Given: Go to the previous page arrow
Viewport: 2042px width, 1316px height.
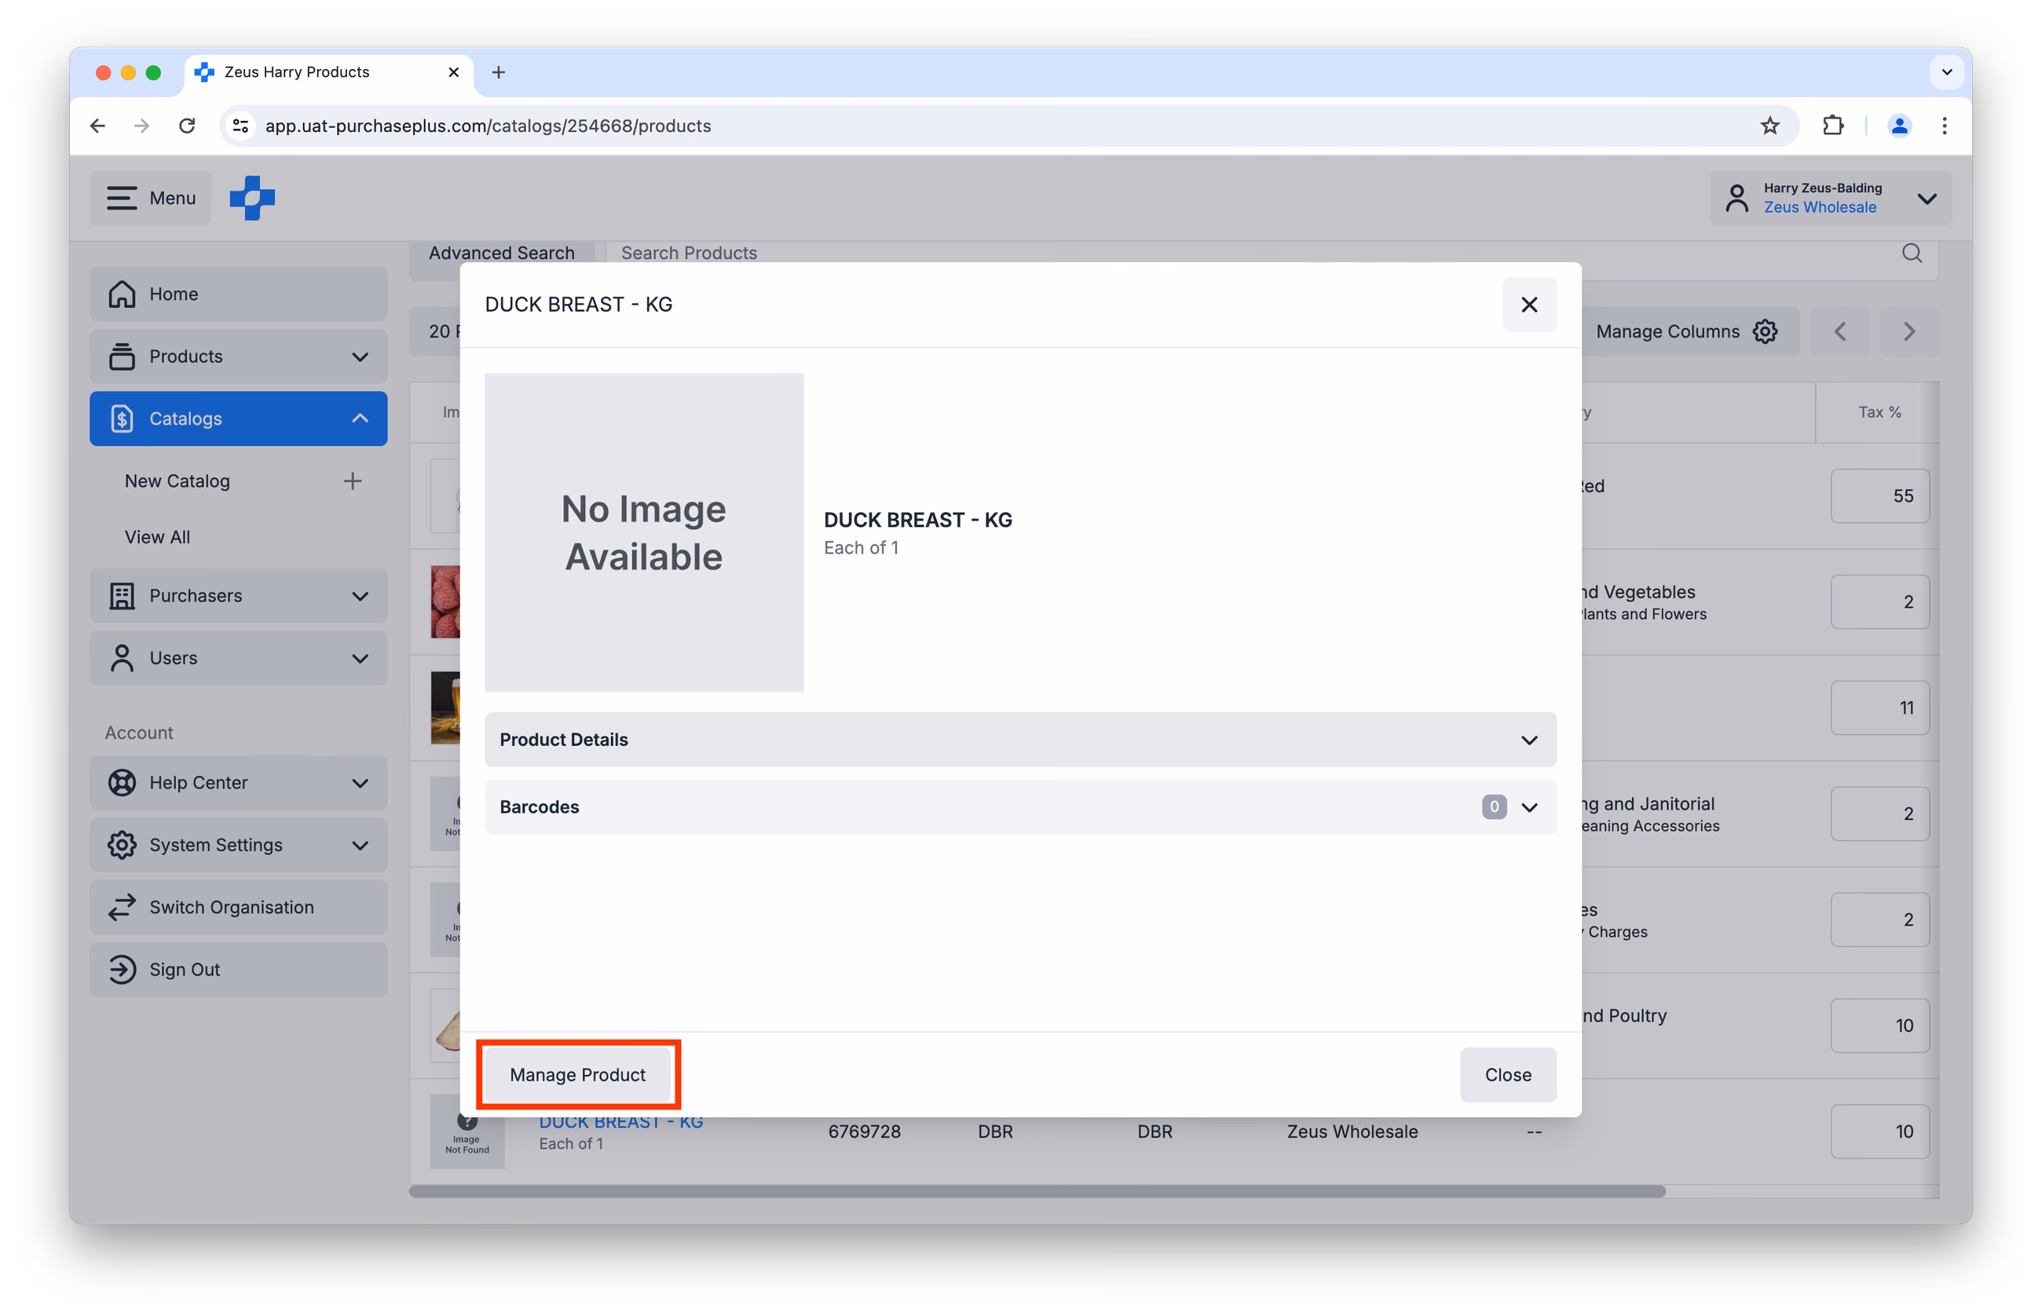Looking at the screenshot, I should (1839, 331).
